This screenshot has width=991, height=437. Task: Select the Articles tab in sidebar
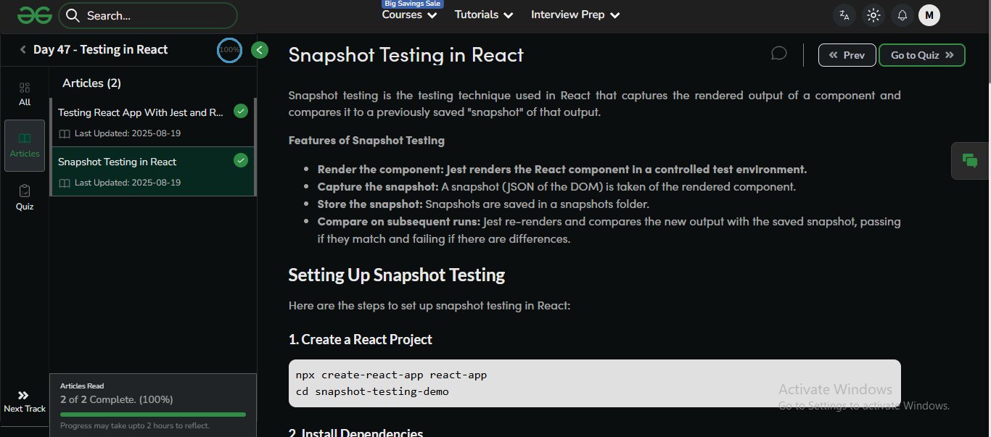click(x=25, y=145)
